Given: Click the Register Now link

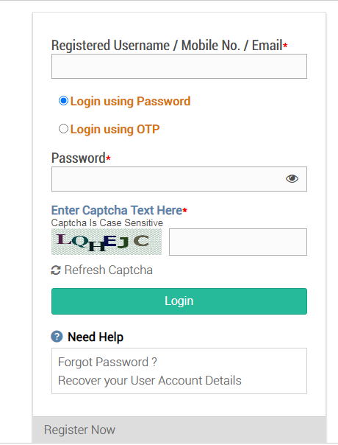Looking at the screenshot, I should 79,430.
